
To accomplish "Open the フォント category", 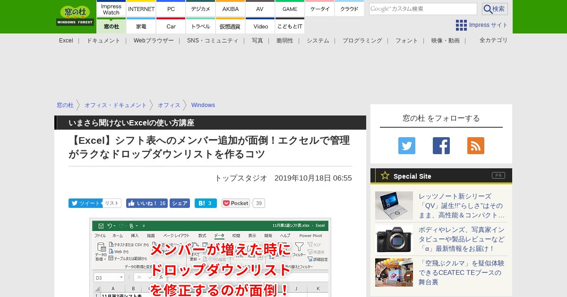I will point(407,41).
